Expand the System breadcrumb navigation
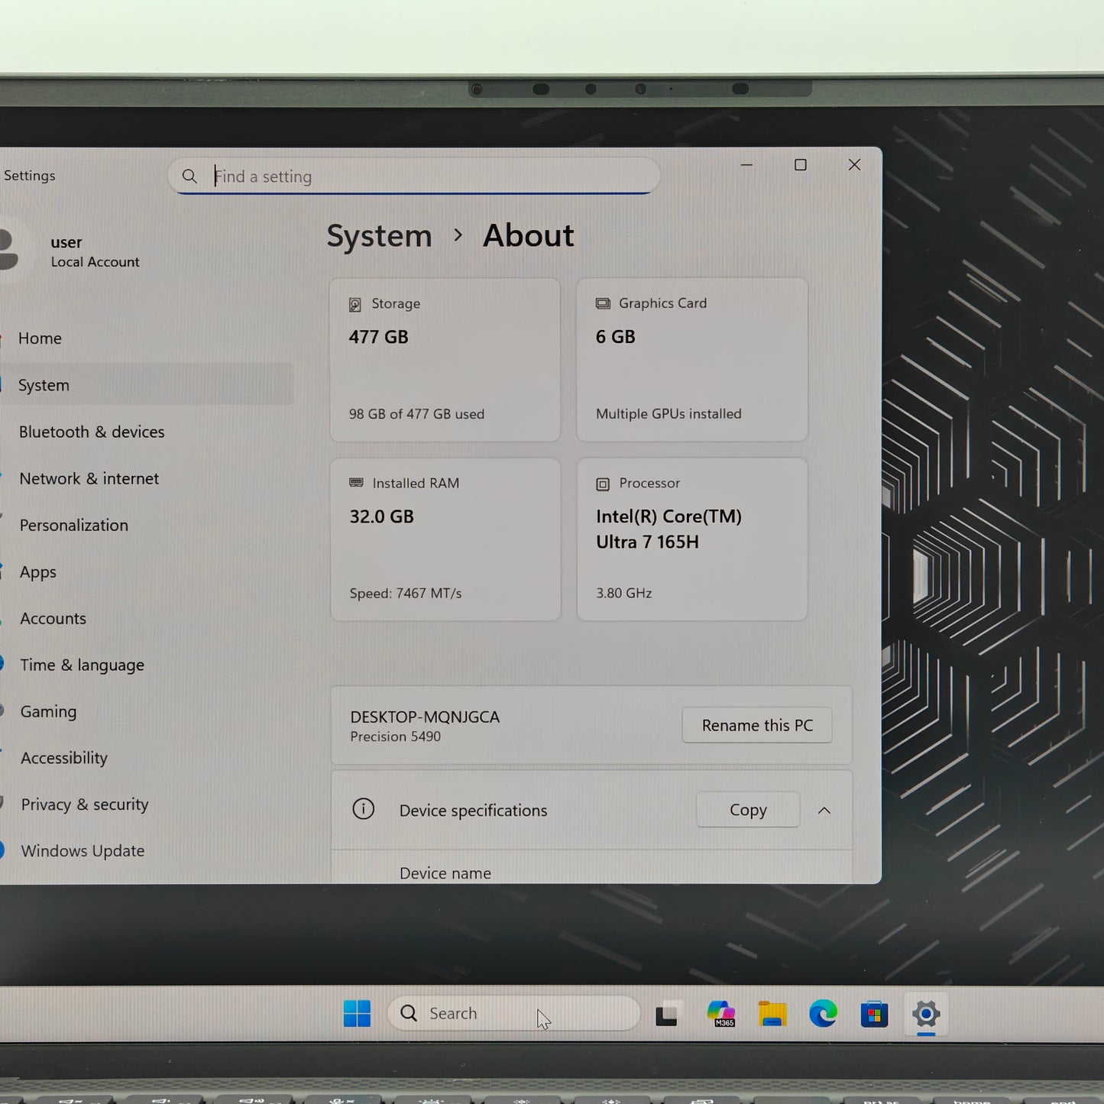Screen dimensions: 1104x1104 [x=379, y=236]
